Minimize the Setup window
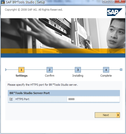126x134 pixels. pyautogui.click(x=106, y=1)
